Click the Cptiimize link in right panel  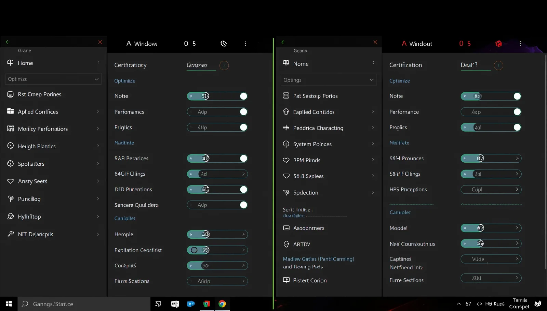pos(399,81)
